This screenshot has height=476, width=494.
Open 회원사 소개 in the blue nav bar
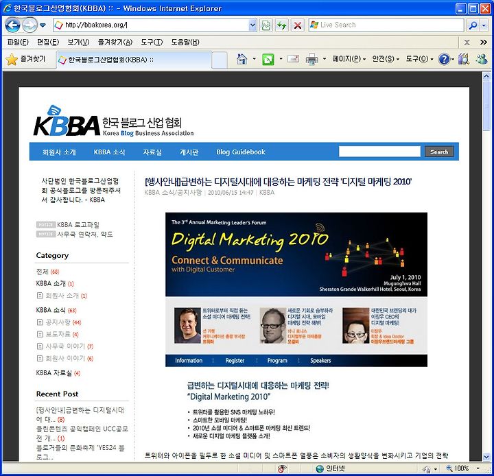click(x=59, y=152)
